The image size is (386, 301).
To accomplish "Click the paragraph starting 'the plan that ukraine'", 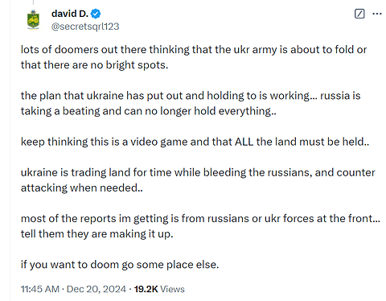I will (191, 103).
